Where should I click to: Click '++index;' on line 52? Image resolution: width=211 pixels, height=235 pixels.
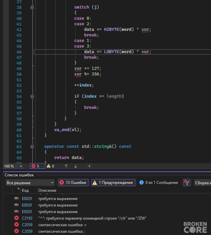[84, 85]
